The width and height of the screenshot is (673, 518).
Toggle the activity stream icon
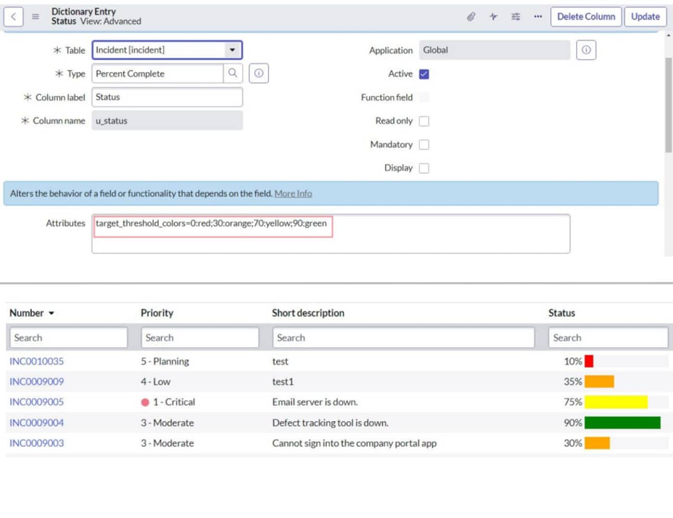(493, 16)
